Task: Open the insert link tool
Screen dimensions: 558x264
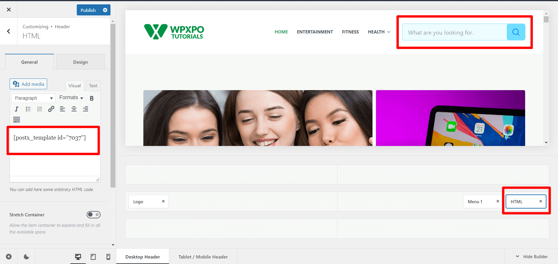Action: coord(51,109)
